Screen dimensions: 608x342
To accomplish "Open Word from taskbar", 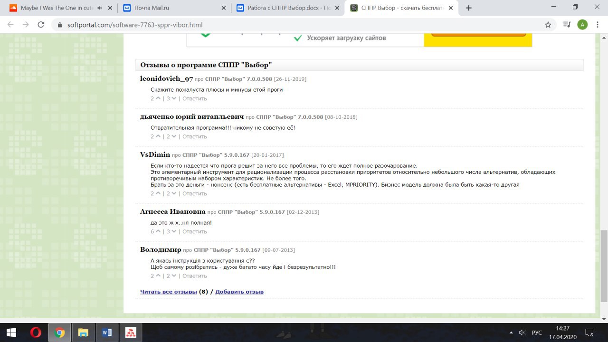I will tap(107, 332).
